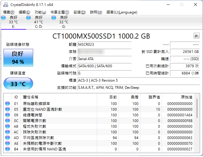The image size is (203, 157).
Task: Select the row 程式失敗次數
Action: (99, 126)
